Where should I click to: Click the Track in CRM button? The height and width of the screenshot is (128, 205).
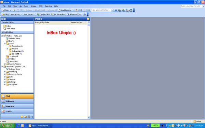pos(43,14)
